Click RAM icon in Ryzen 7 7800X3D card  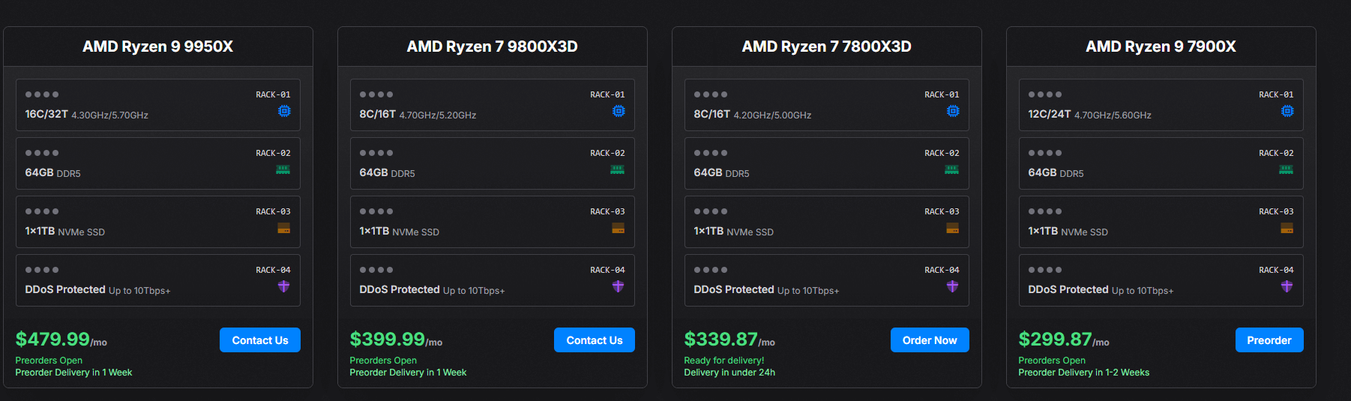click(951, 170)
